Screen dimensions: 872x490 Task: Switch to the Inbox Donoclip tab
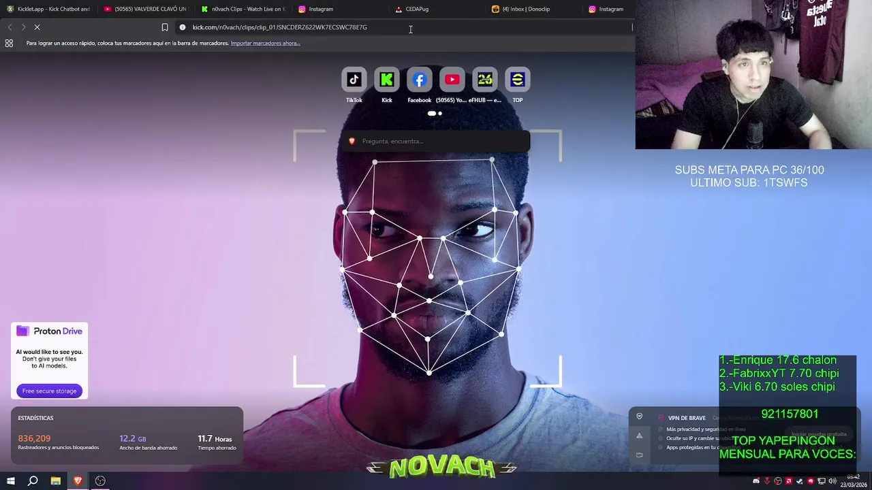tap(535, 9)
